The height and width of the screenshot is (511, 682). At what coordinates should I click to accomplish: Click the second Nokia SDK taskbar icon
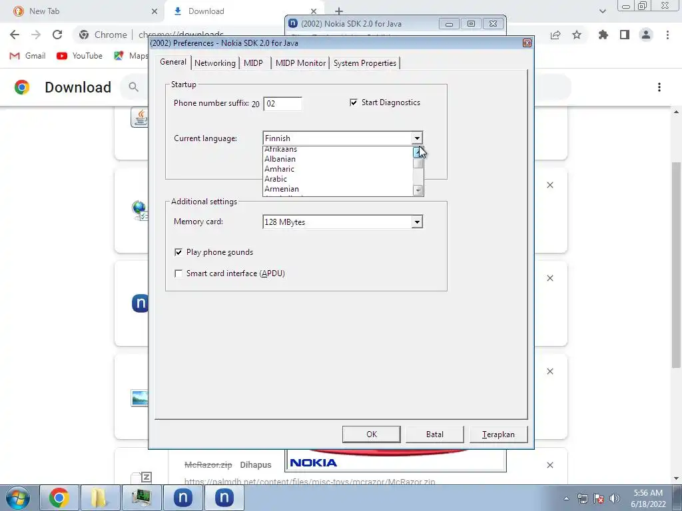pyautogui.click(x=224, y=498)
